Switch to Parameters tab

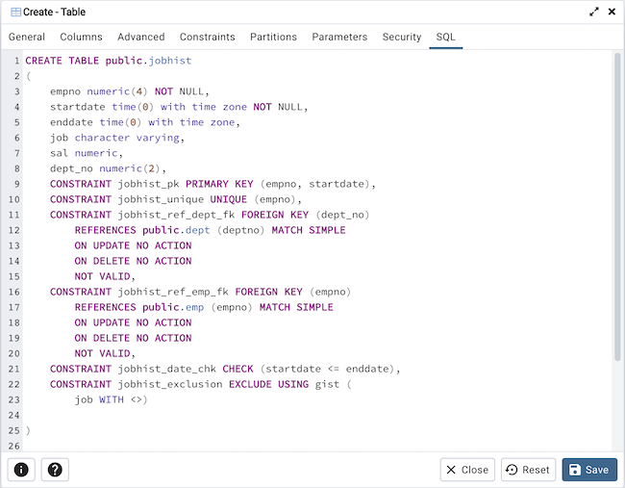point(339,37)
